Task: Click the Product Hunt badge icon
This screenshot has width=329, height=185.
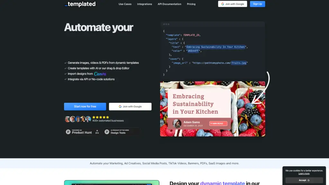Action: (68, 132)
